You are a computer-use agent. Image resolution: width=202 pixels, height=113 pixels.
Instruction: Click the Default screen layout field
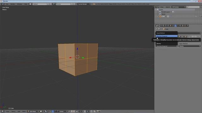(40, 4)
